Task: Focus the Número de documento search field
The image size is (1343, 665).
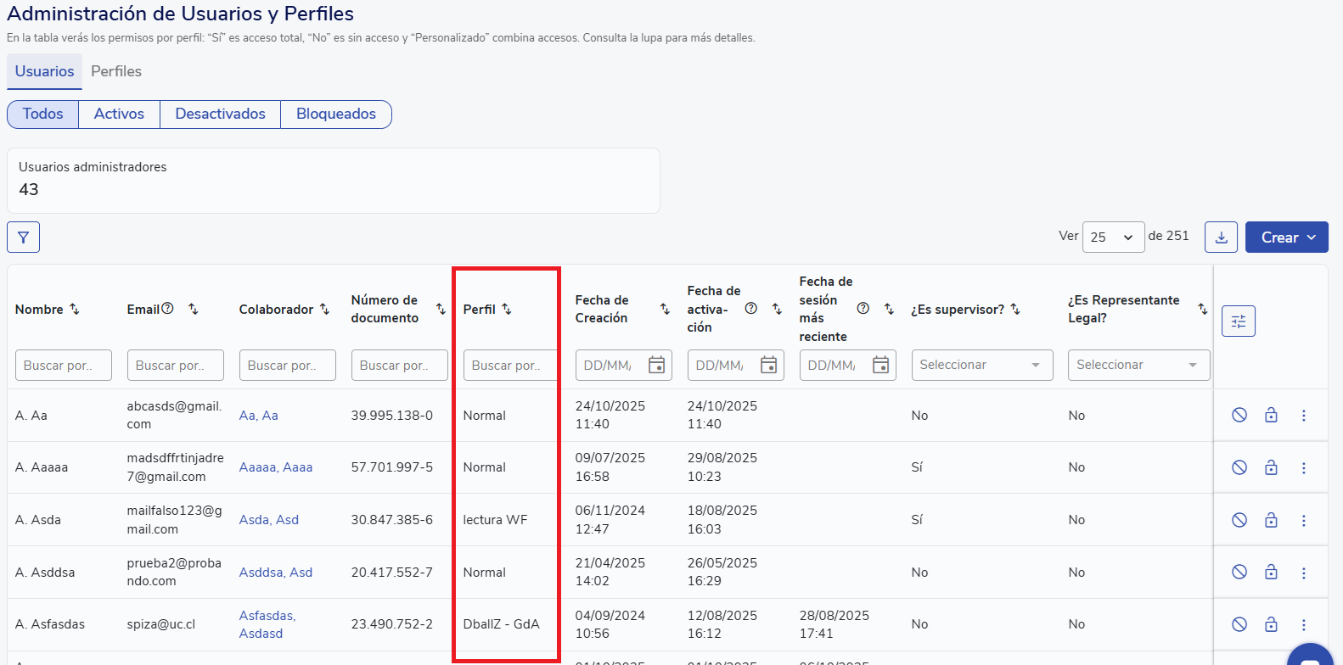Action: (399, 365)
